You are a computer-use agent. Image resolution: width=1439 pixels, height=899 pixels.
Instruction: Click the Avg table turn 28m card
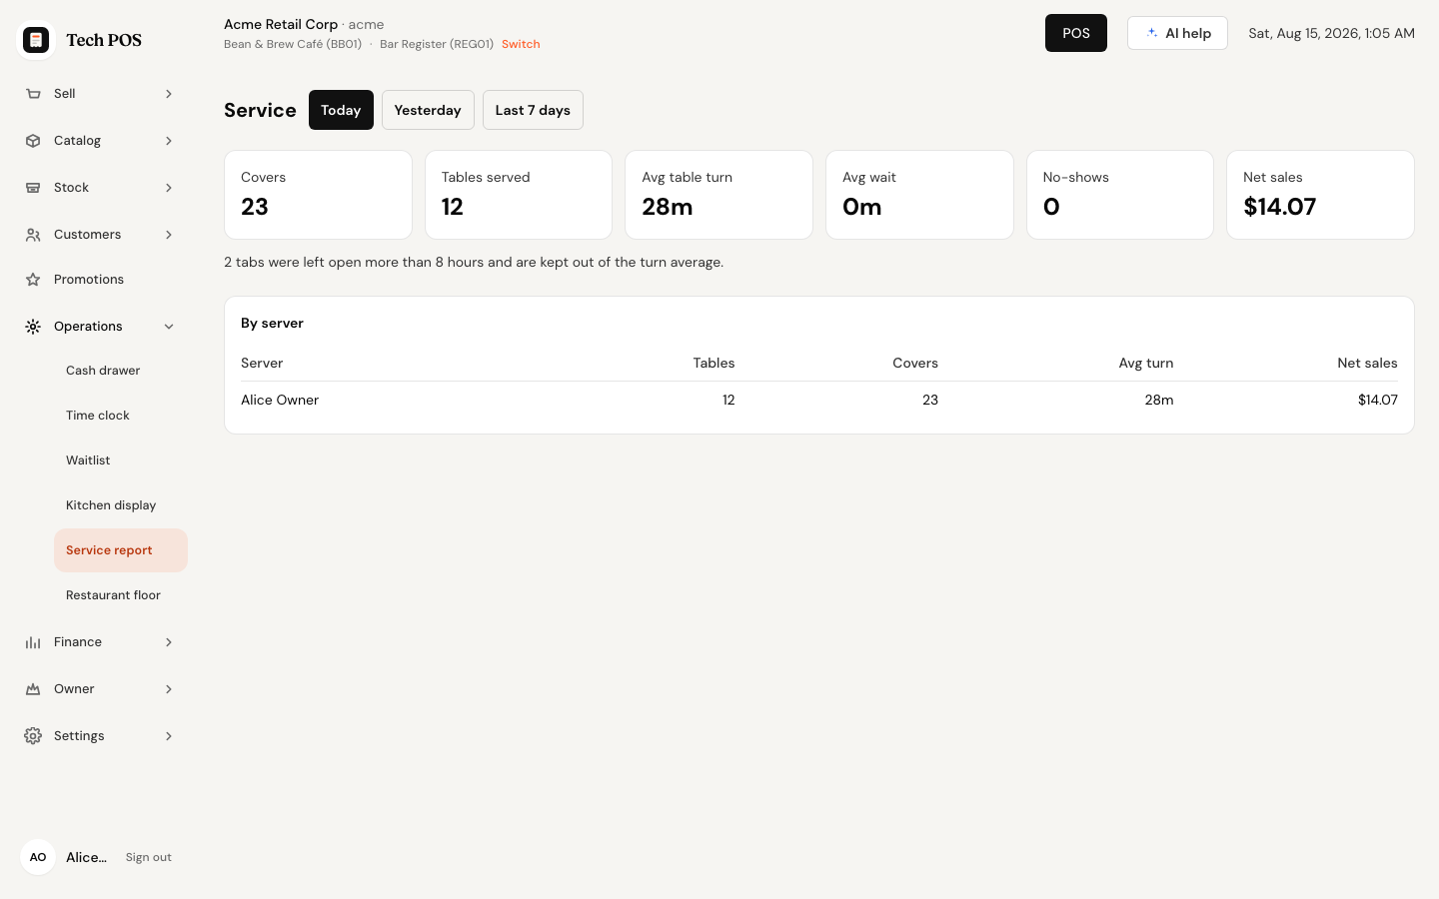(719, 195)
